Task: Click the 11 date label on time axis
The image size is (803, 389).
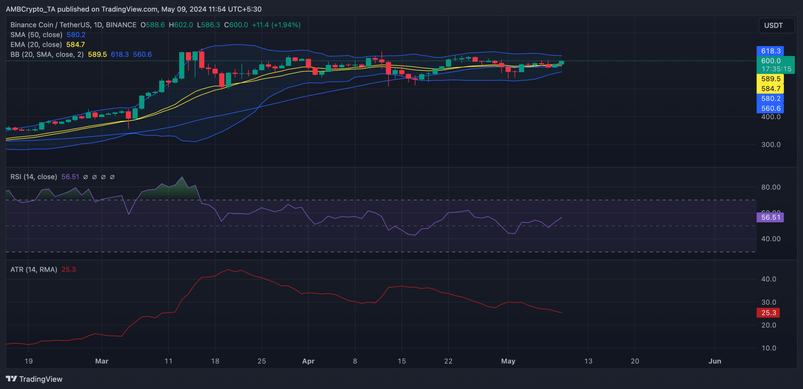Action: coord(168,361)
